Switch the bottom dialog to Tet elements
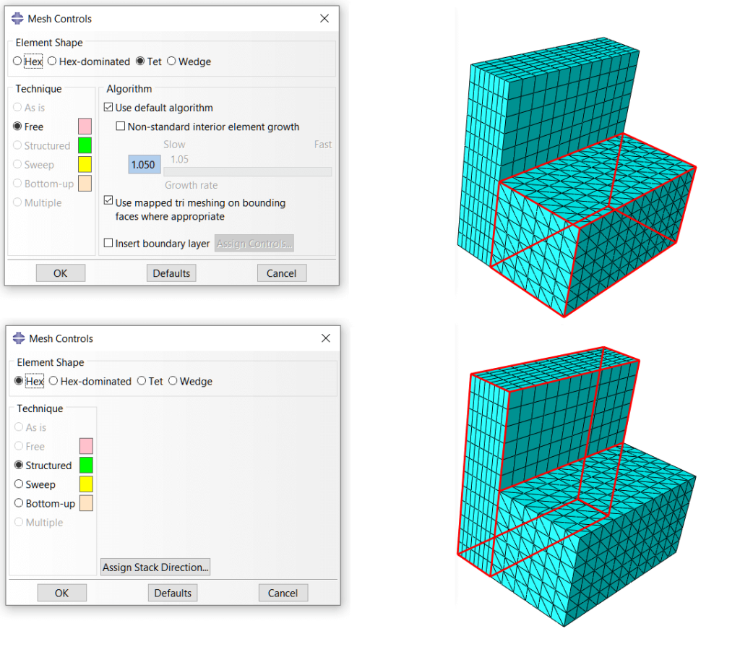 142,381
